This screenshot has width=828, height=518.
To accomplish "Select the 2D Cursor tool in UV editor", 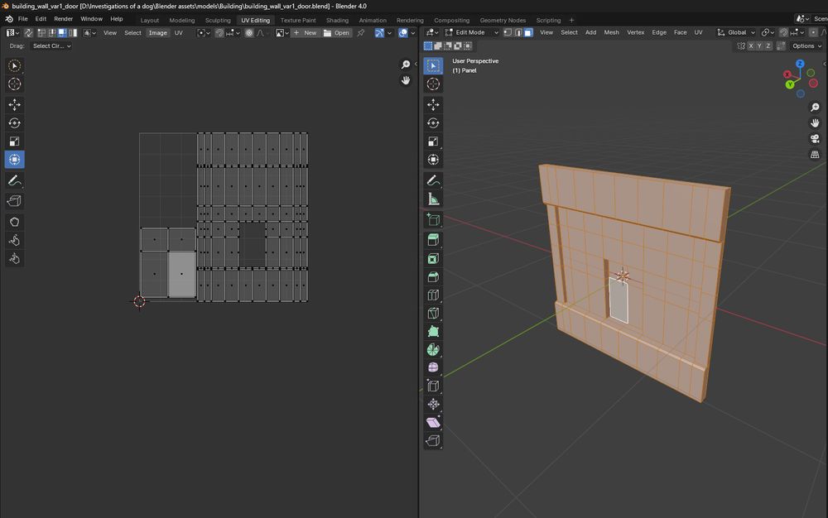I will tap(14, 84).
